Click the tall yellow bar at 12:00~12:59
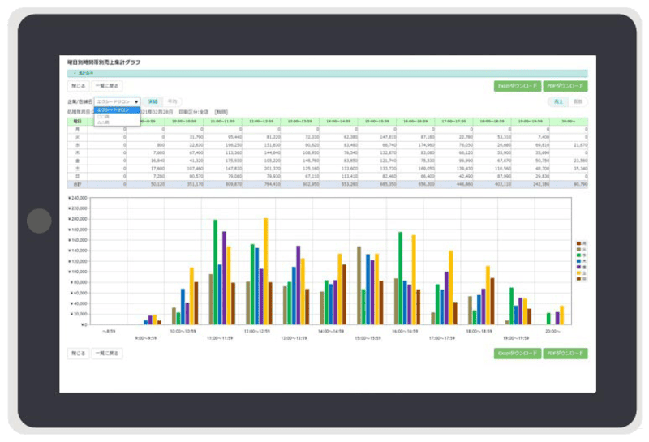 pos(265,271)
